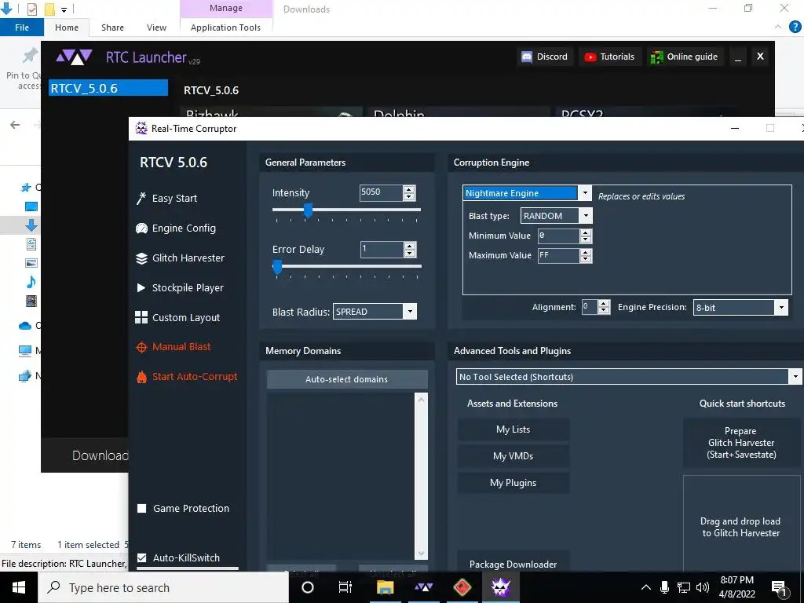804x603 pixels.
Task: Click Error Delay stepper arrows
Action: (409, 250)
